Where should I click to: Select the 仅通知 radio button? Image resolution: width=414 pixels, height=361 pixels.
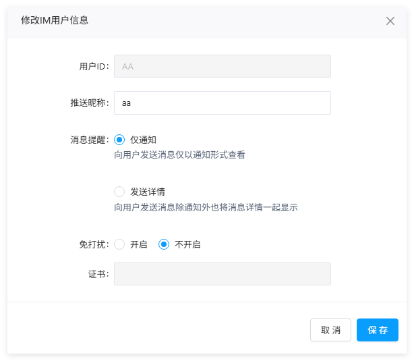[119, 140]
